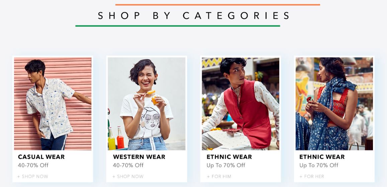This screenshot has height=187, width=387.
Task: Open the women's Ethnic Wear saree photo
Action: click(334, 104)
